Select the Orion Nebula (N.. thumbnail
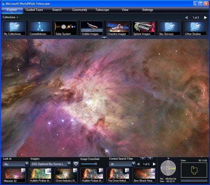The image size is (210, 185). click(66, 175)
